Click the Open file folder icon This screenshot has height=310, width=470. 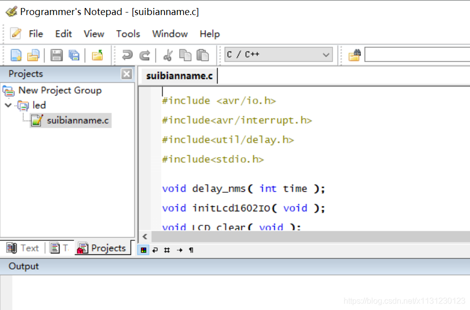pos(33,56)
